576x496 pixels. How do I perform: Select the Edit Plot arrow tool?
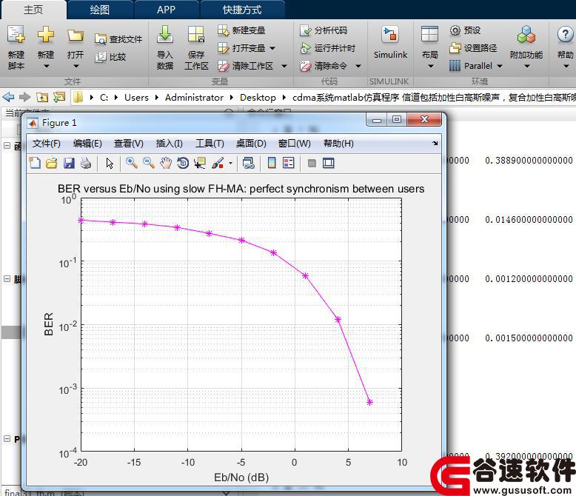point(110,163)
